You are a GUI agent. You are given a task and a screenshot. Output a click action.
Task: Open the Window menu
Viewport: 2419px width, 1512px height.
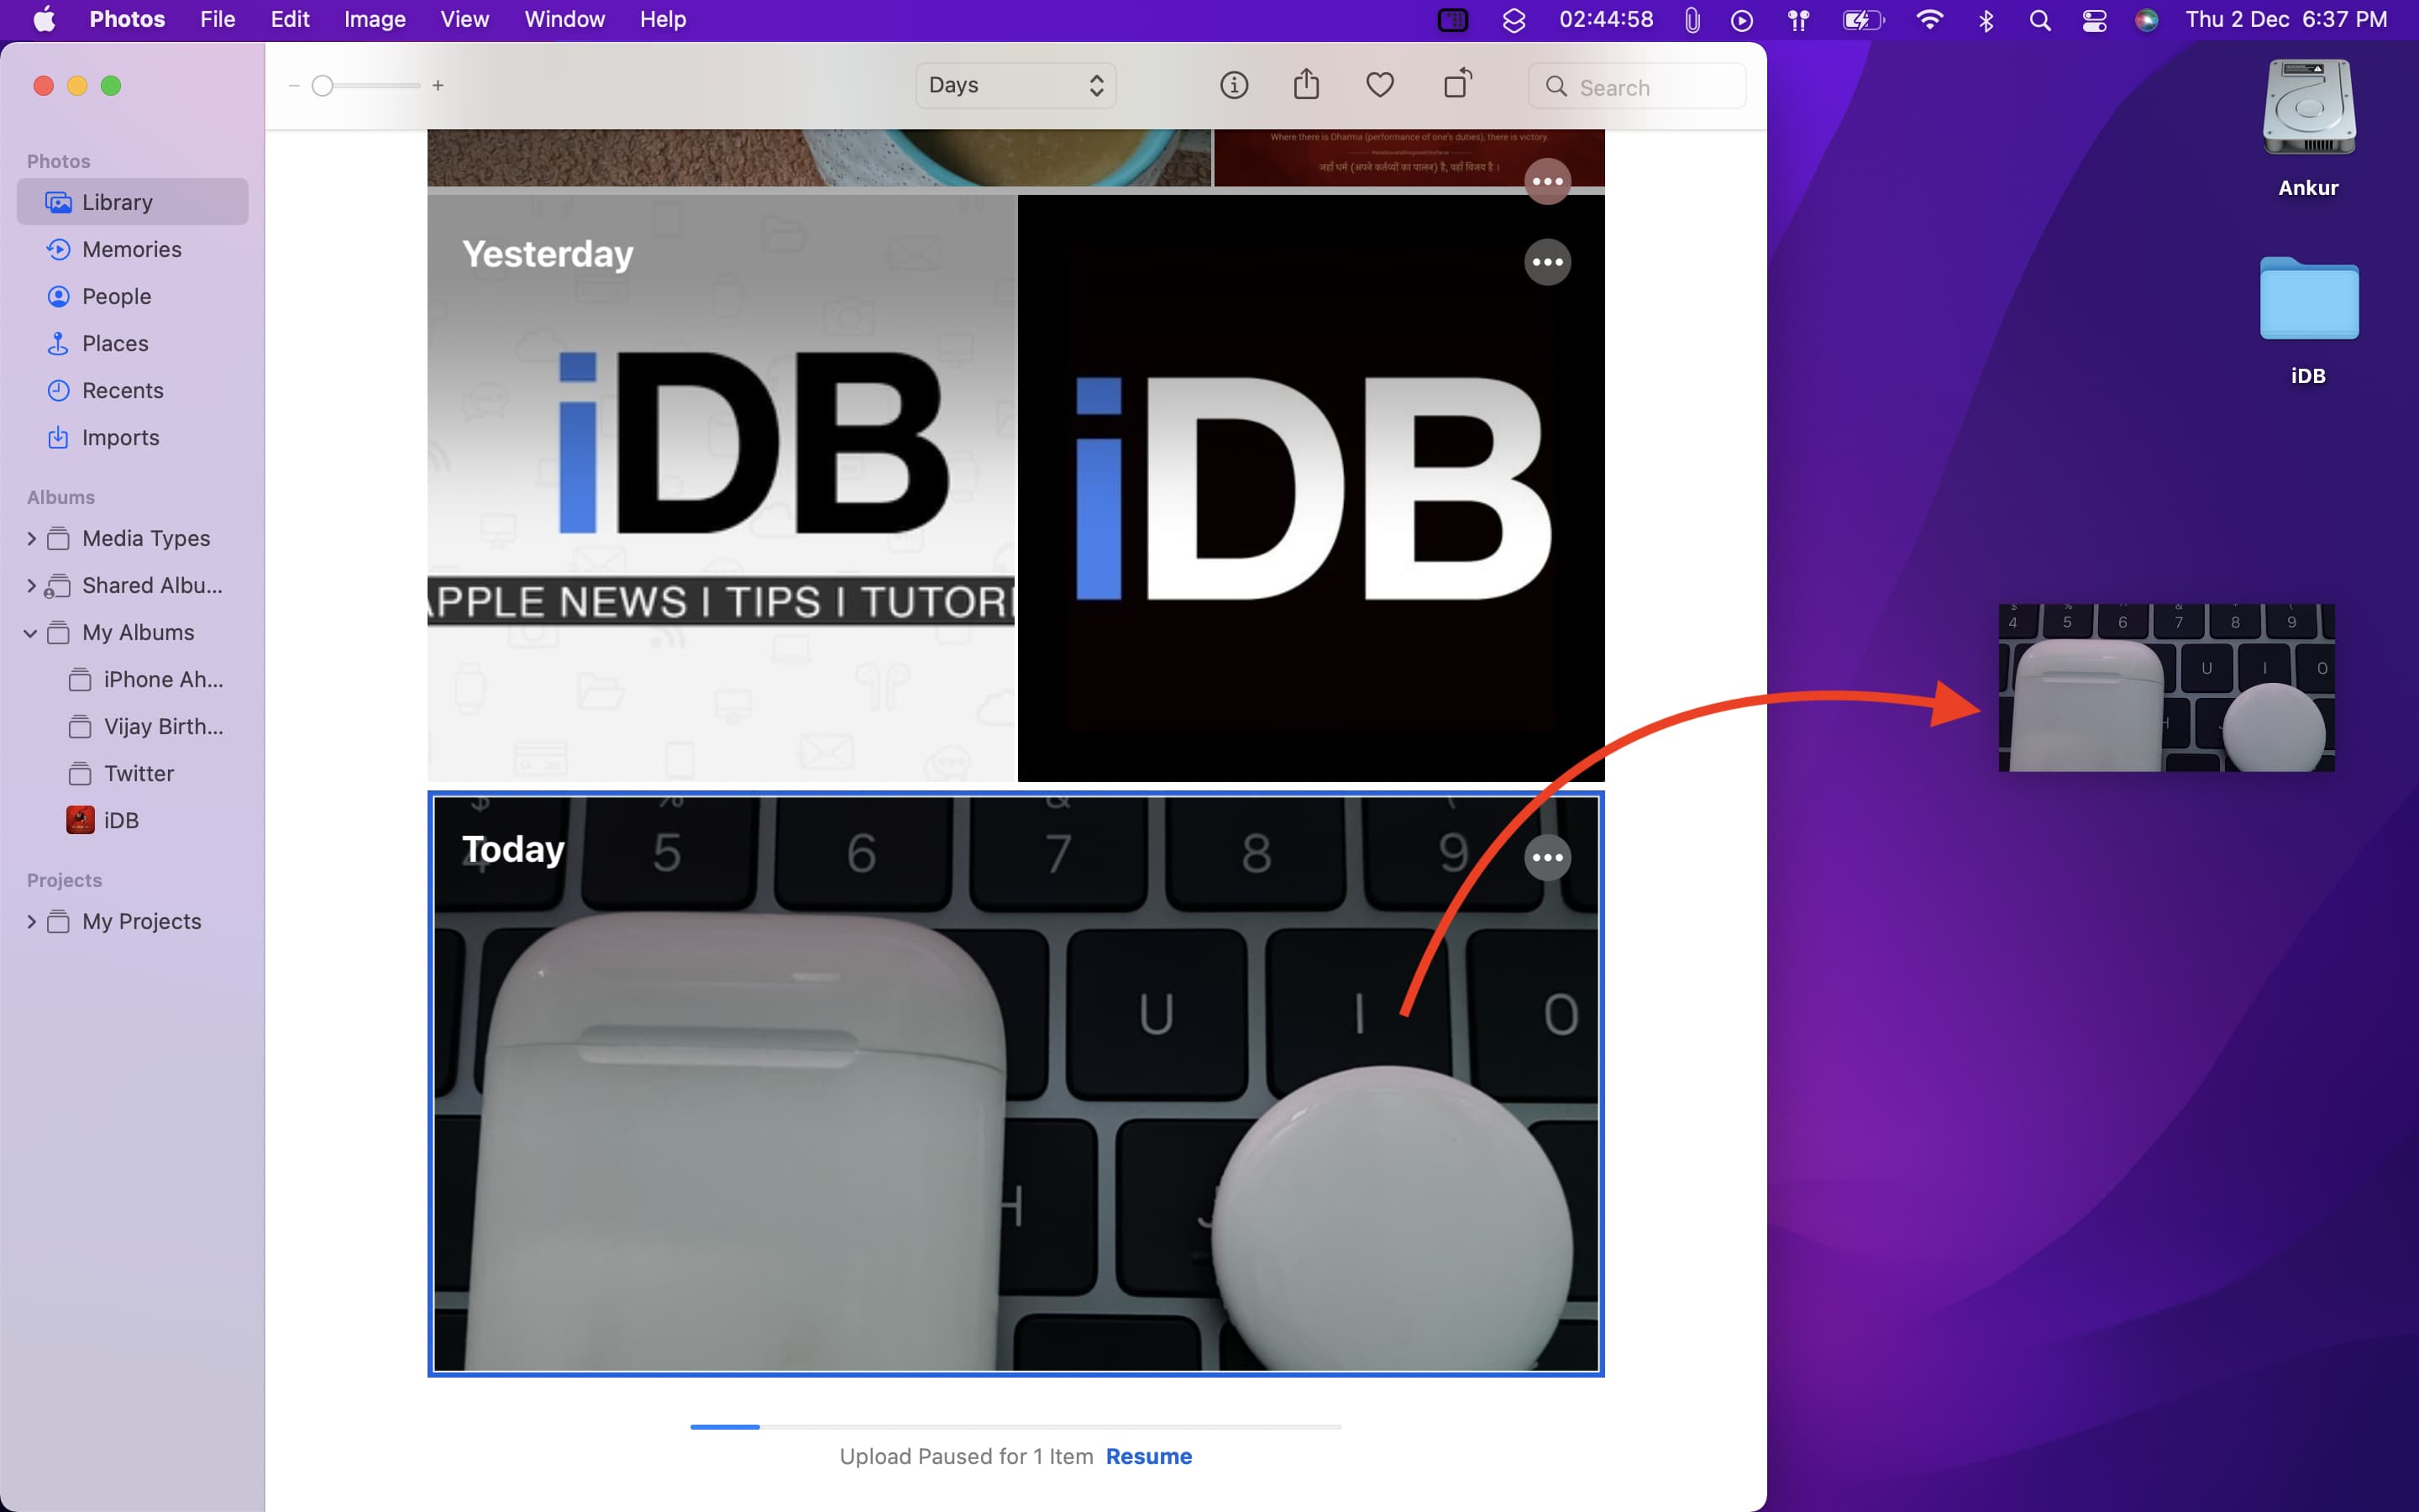(564, 20)
